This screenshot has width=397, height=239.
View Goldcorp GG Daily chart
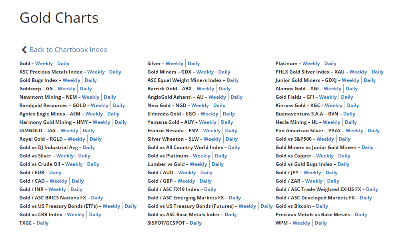(x=86, y=88)
